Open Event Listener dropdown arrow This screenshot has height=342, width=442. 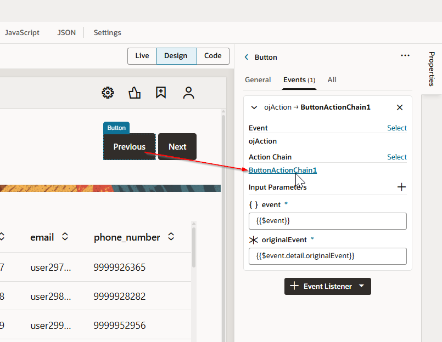[361, 286]
